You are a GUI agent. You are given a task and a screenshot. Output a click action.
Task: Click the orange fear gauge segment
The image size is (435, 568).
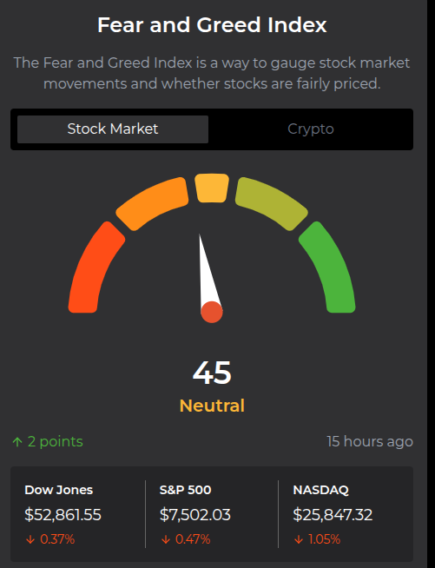153,203
